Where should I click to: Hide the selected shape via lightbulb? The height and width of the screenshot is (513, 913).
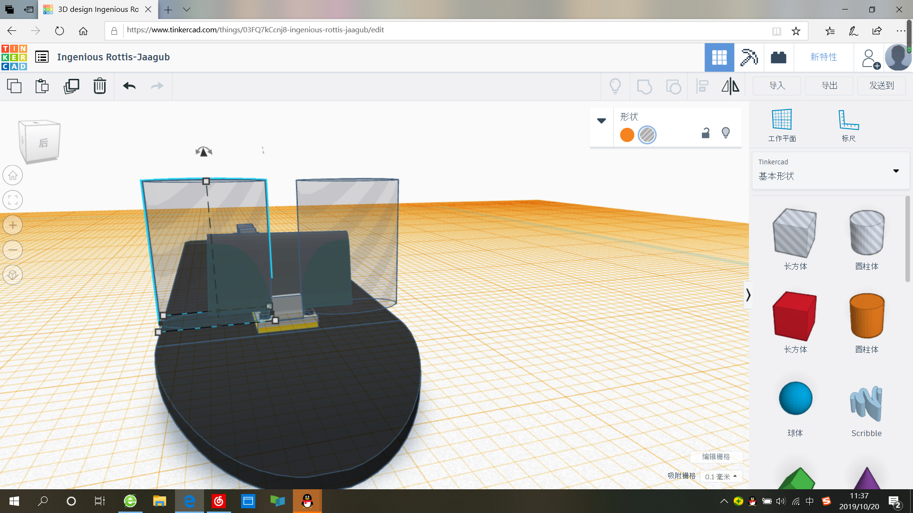[x=726, y=133]
